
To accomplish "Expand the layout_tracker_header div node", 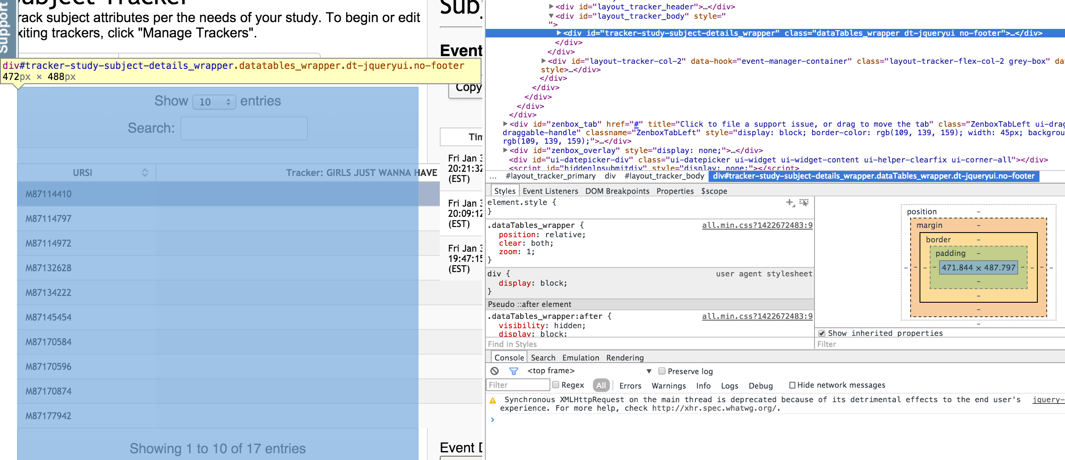I will click(x=551, y=7).
